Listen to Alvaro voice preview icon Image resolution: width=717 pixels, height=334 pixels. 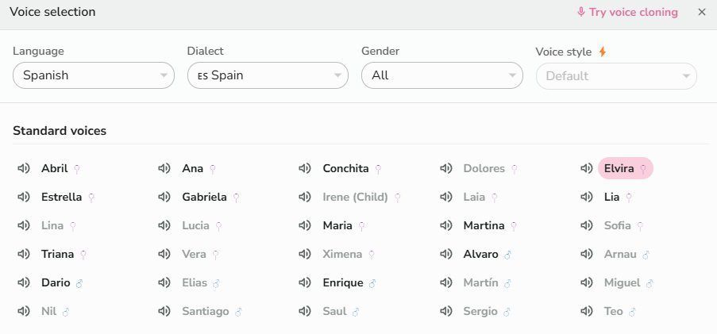point(445,254)
